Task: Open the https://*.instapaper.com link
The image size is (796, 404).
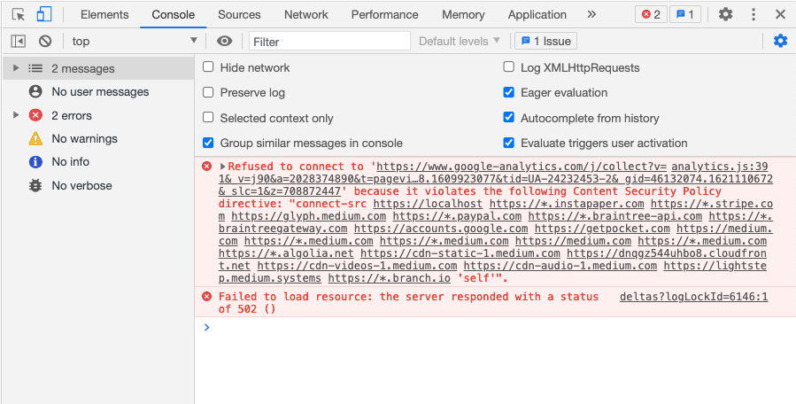Action: pos(567,205)
